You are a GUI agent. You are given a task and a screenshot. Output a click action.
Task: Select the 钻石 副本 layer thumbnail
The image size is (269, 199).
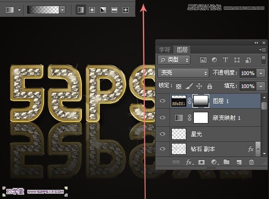pyautogui.click(x=179, y=149)
